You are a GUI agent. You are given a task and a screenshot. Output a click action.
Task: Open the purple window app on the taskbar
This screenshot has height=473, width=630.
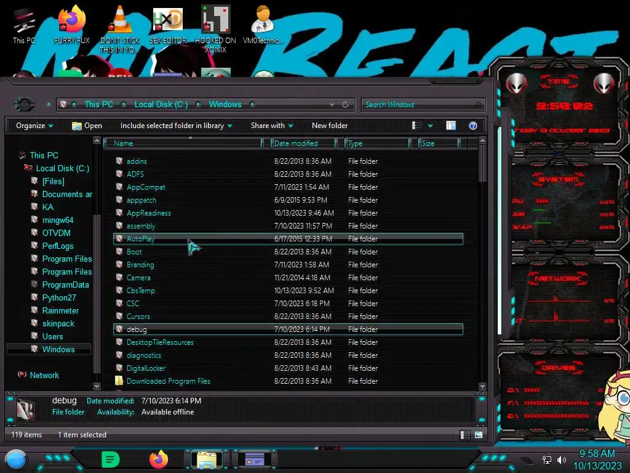pos(255,459)
